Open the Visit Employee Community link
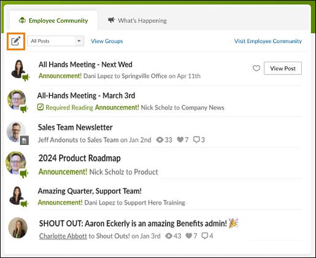 (268, 41)
